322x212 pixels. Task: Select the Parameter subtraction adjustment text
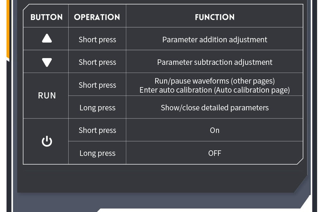pos(214,62)
